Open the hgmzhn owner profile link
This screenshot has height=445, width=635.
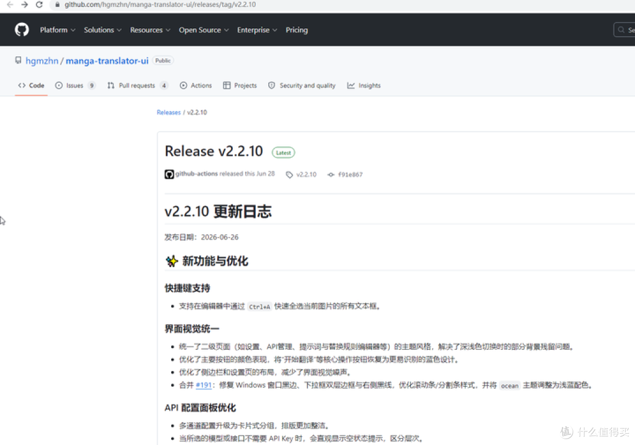(x=42, y=60)
